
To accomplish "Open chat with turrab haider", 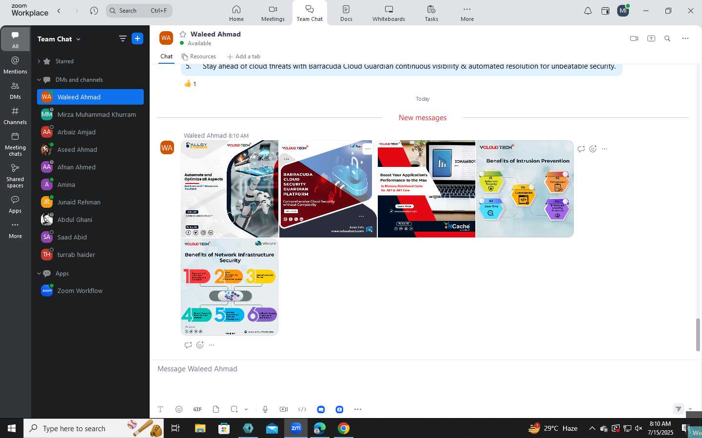I will [x=90, y=255].
